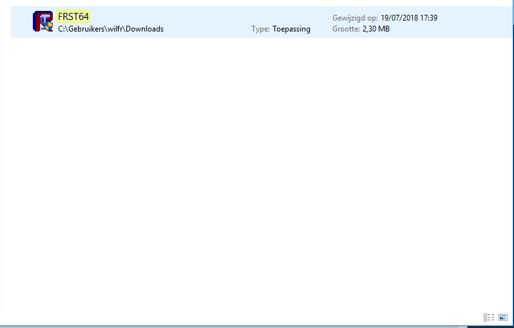Switch to details list view
The width and height of the screenshot is (514, 328).
[489, 317]
